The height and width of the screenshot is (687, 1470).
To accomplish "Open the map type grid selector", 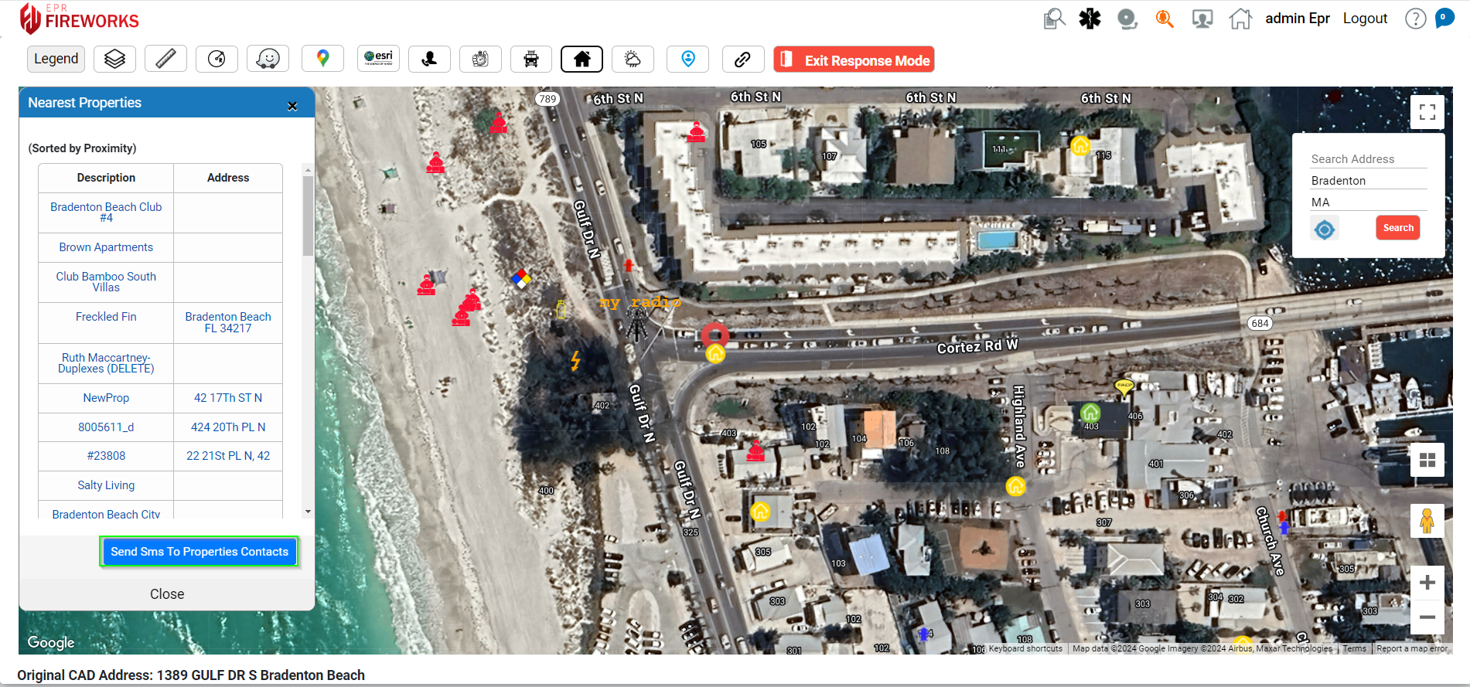I will pyautogui.click(x=1427, y=460).
